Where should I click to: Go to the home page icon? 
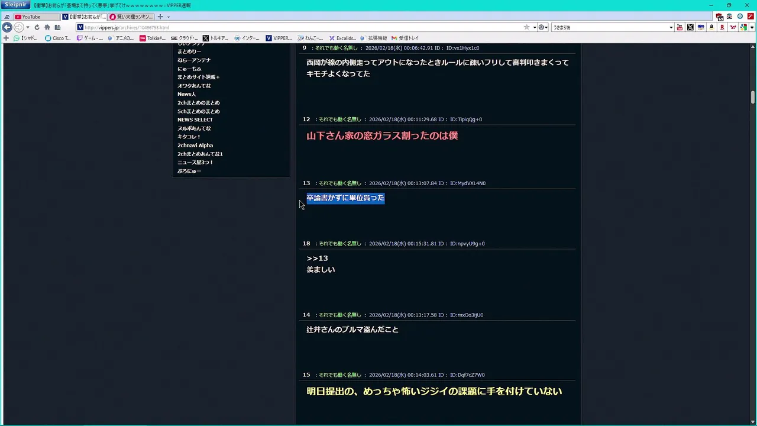tap(47, 27)
